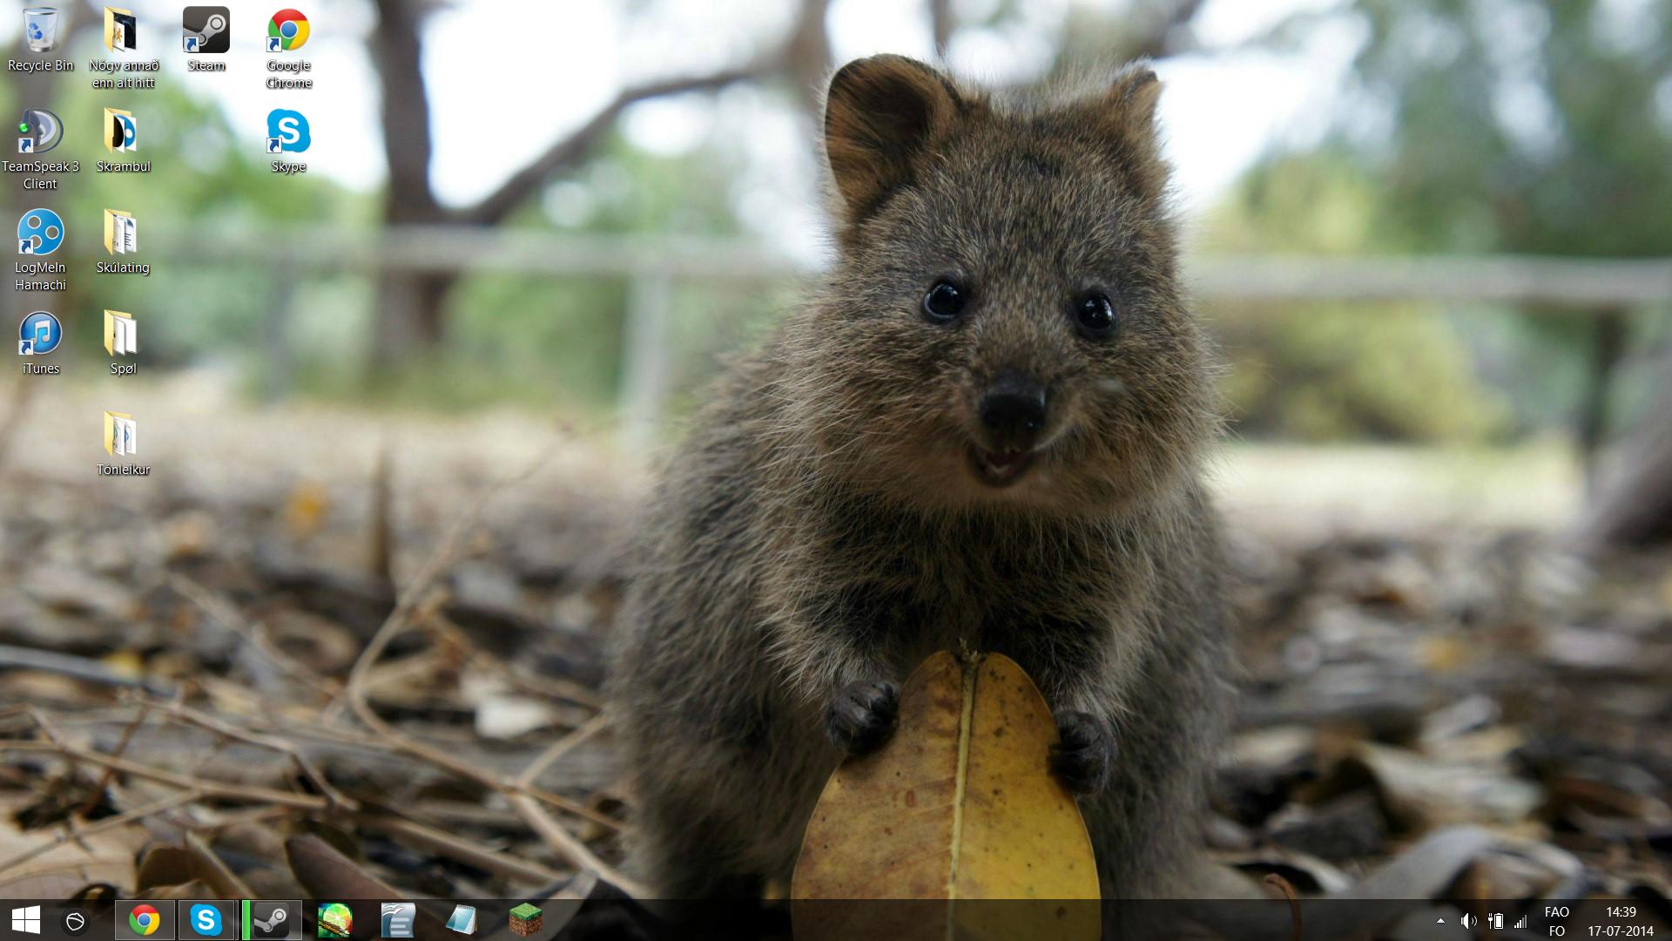Open the FAO FO language indicator
This screenshot has height=941, width=1672.
tap(1557, 921)
